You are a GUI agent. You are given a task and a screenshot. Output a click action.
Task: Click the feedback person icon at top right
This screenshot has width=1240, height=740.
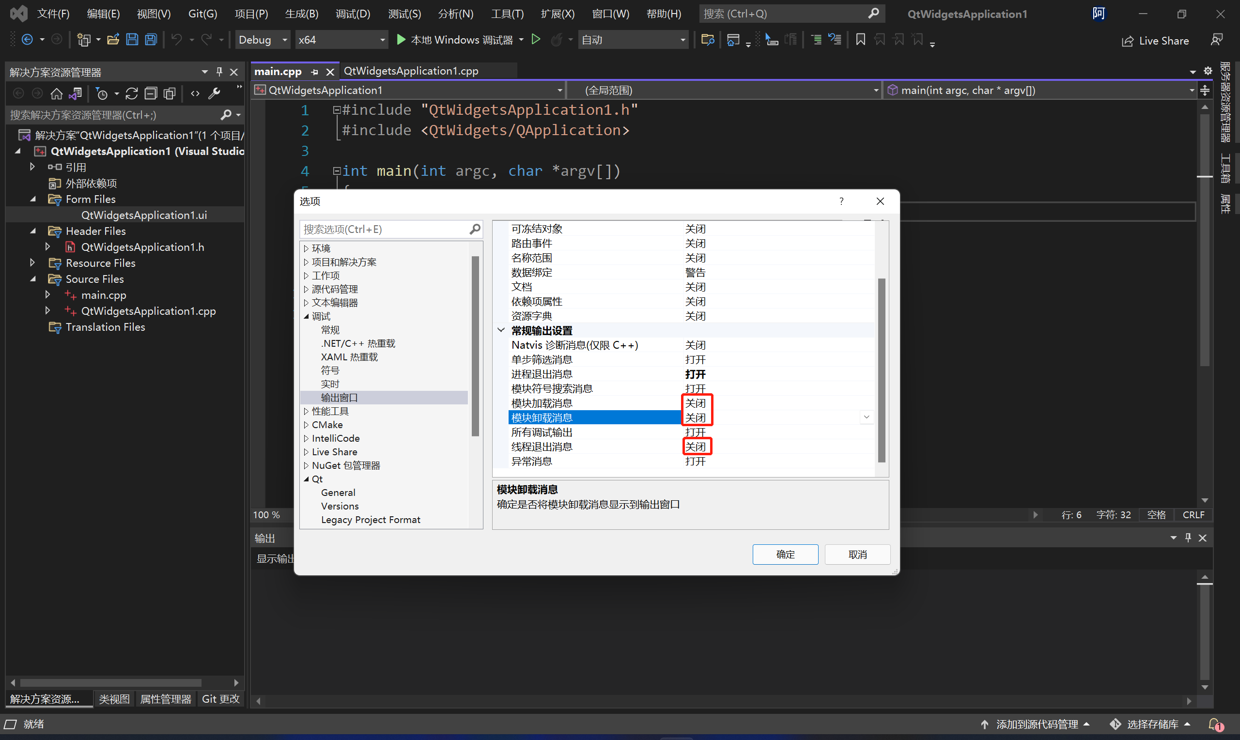point(1217,40)
